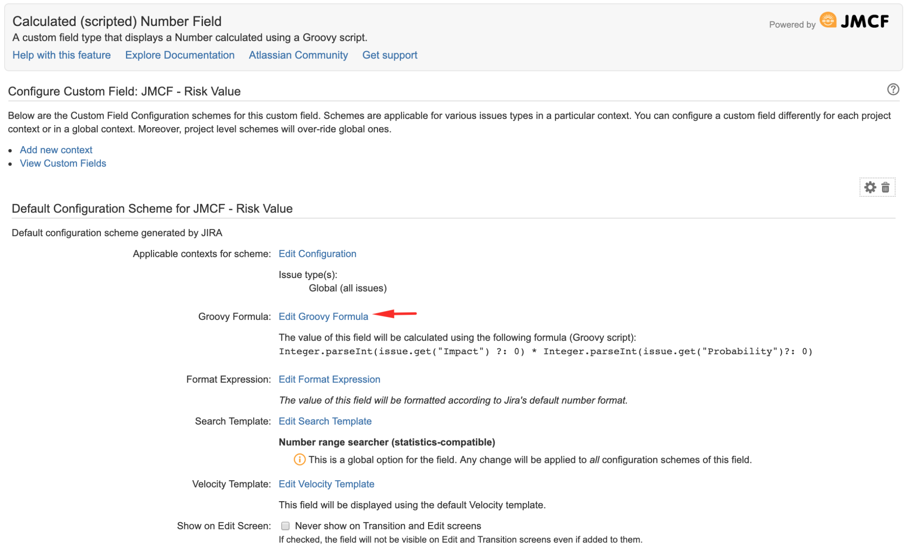The width and height of the screenshot is (904, 551).
Task: Click the Get support link
Action: [x=389, y=55]
